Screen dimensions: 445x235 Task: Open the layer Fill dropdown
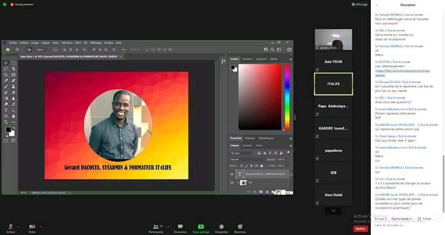(x=282, y=166)
